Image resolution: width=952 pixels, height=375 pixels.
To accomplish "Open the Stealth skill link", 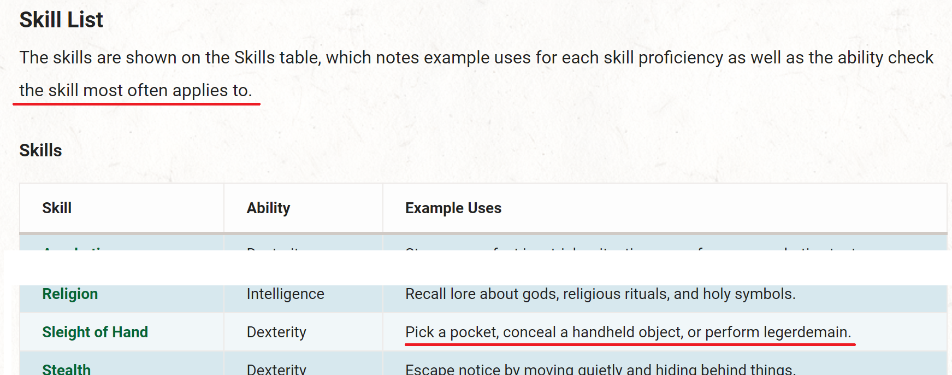I will pos(67,370).
